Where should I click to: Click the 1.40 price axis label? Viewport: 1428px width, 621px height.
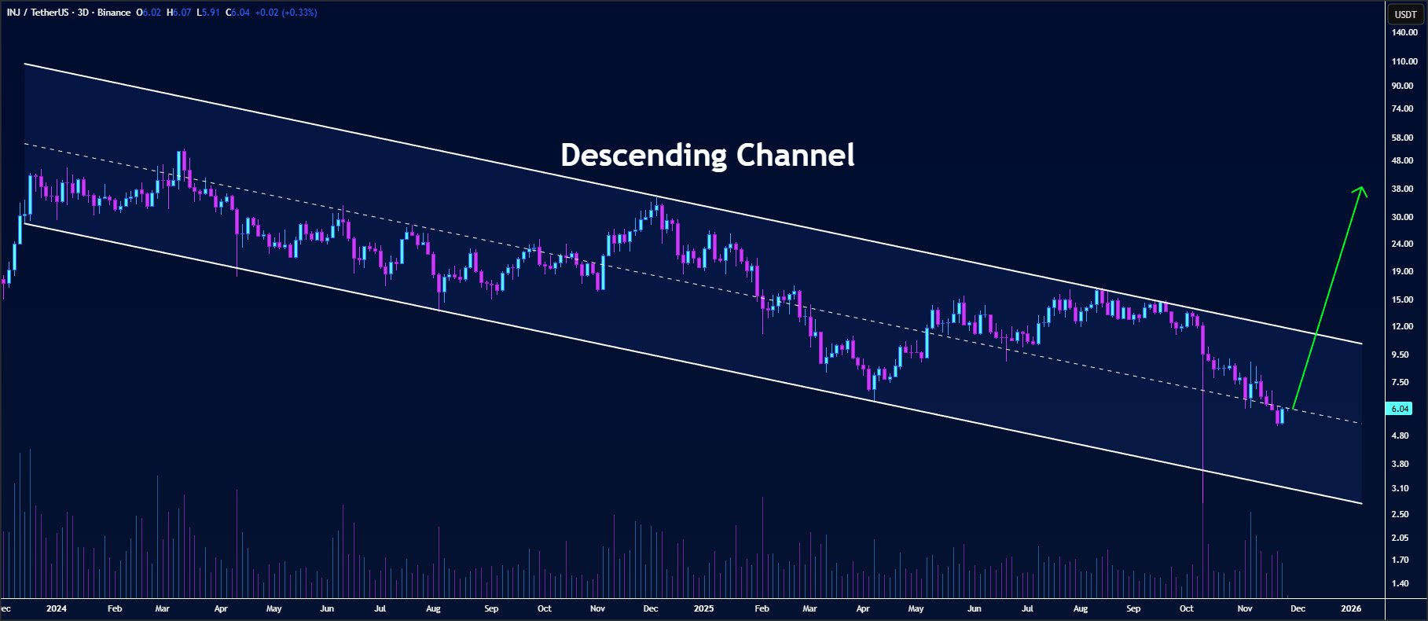coord(1400,583)
